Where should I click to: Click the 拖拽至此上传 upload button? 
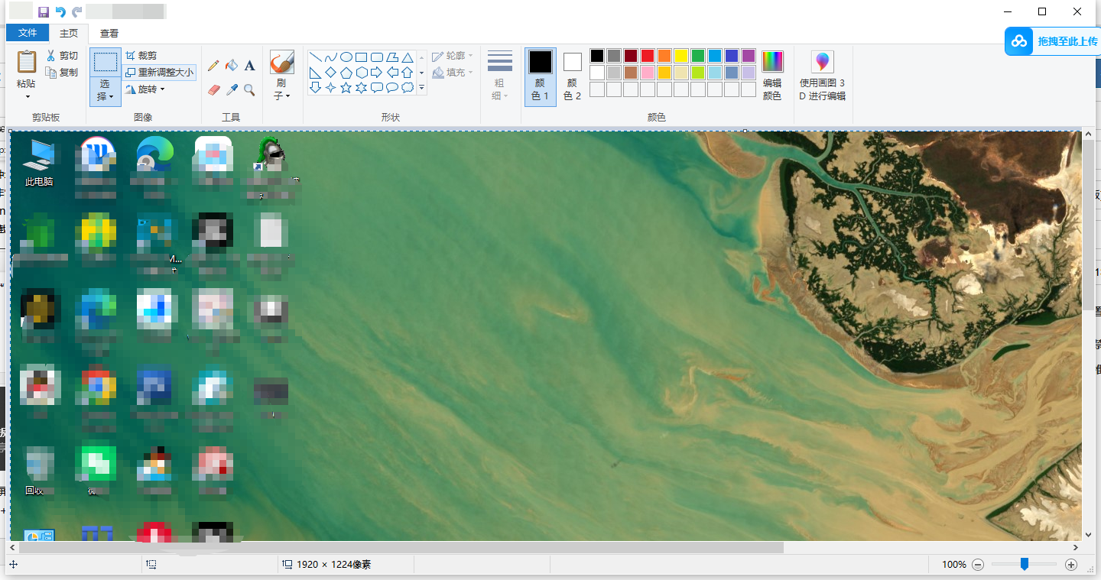click(1053, 41)
